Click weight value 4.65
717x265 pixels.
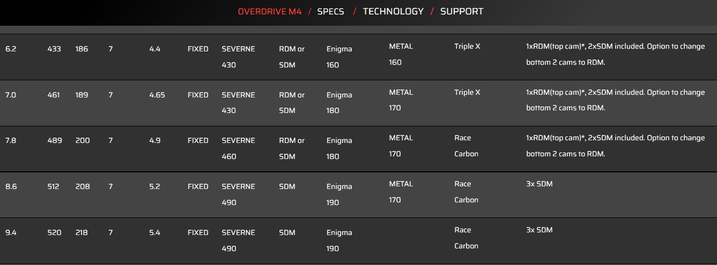(x=157, y=95)
